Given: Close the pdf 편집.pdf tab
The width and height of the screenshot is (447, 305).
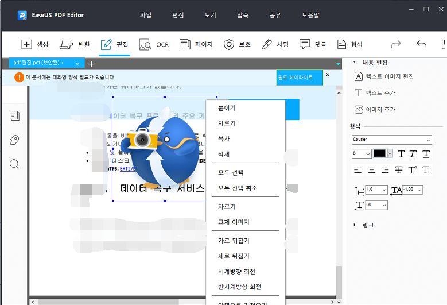Looking at the screenshot, I should tap(77, 64).
